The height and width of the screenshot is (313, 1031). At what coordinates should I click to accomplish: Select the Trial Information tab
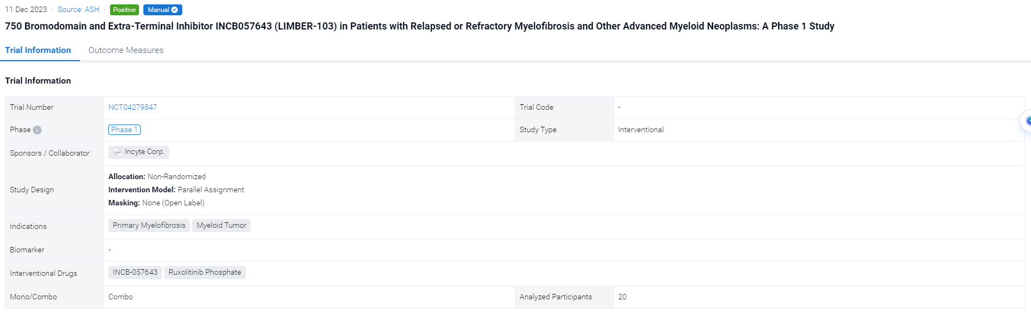point(38,50)
